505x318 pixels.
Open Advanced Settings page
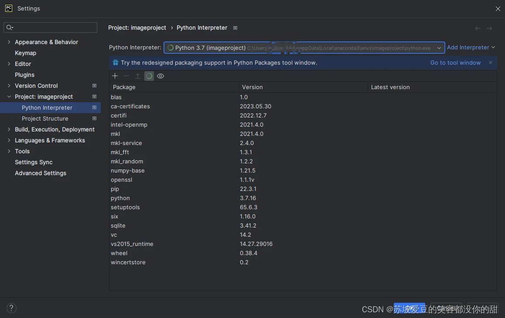(41, 173)
